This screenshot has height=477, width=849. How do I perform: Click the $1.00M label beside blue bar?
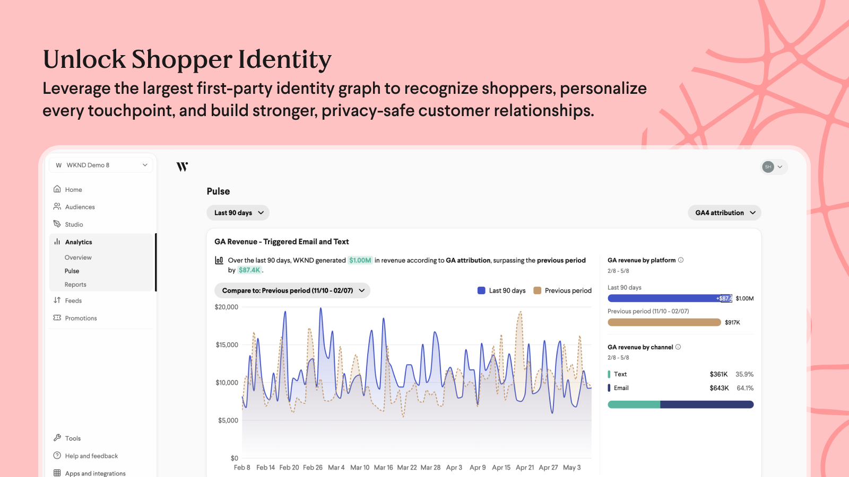pyautogui.click(x=744, y=298)
